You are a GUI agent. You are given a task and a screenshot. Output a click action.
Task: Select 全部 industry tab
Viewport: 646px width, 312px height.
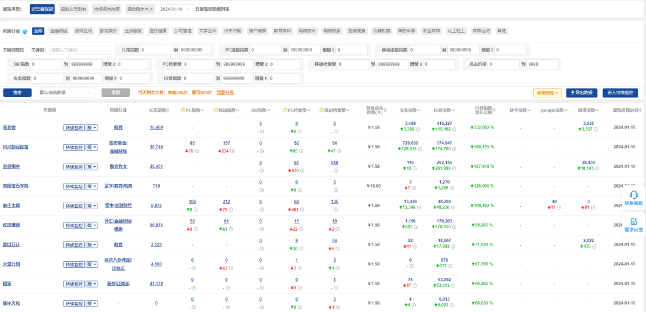(x=38, y=31)
